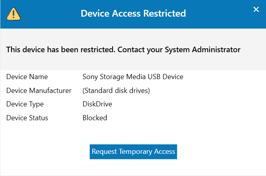Select the "(Standard disk drives)" manufacturer value

point(116,91)
